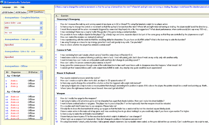Screen dimensions: 209x125
Task: Switch to the 3DGS Index tab
Action: 8,12
